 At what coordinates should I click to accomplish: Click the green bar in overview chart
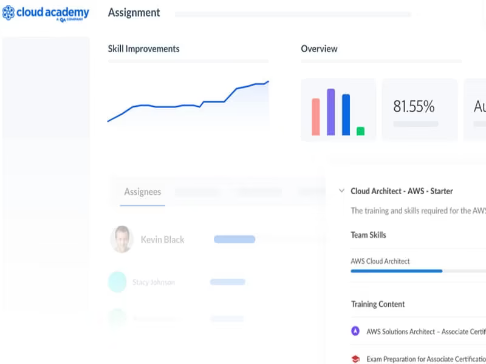[360, 131]
